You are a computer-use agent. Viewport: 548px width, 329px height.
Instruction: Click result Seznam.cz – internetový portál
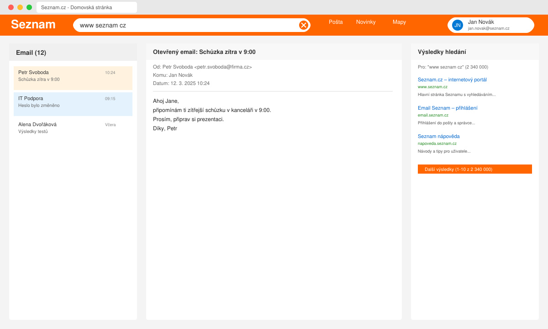pos(452,80)
